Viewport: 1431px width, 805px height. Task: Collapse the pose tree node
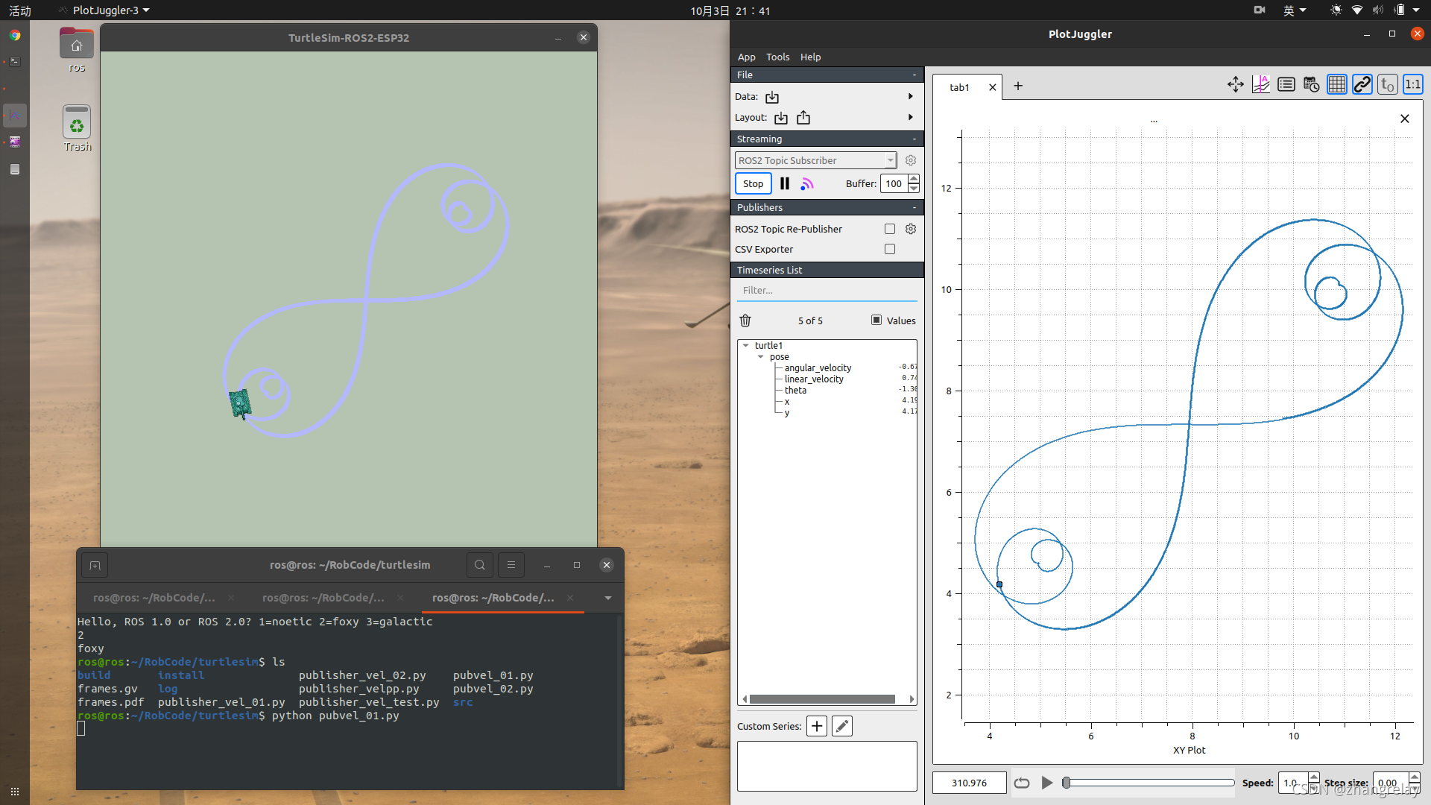[x=760, y=356]
